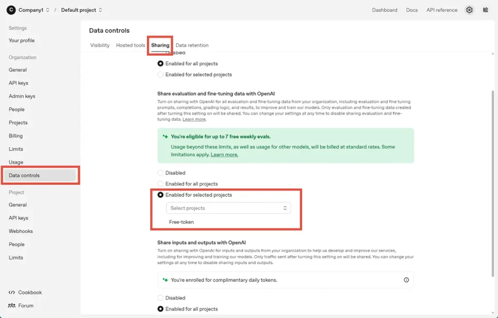Image resolution: width=498 pixels, height=318 pixels.
Task: Open Organization API keys
Action: [18, 83]
